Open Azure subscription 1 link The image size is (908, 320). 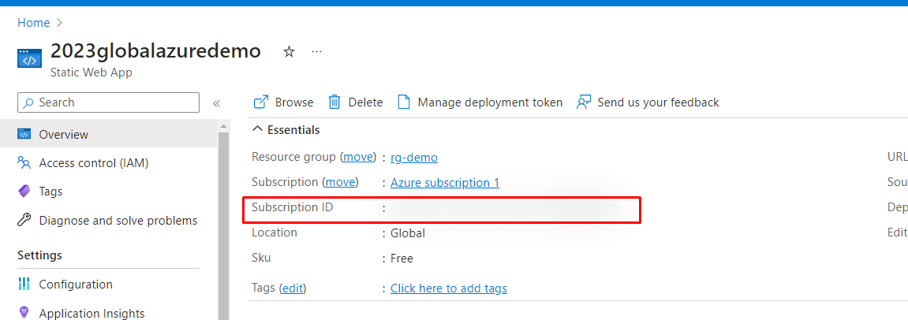(445, 183)
